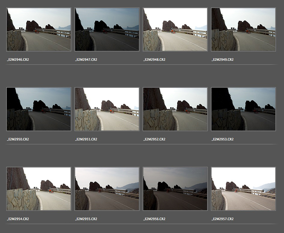The image size is (284, 233).
Task: Click the _E2M2955.CR2 filename label
Action: tap(86, 219)
